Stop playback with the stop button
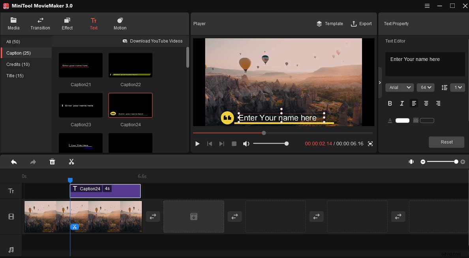This screenshot has width=469, height=258. pos(234,144)
